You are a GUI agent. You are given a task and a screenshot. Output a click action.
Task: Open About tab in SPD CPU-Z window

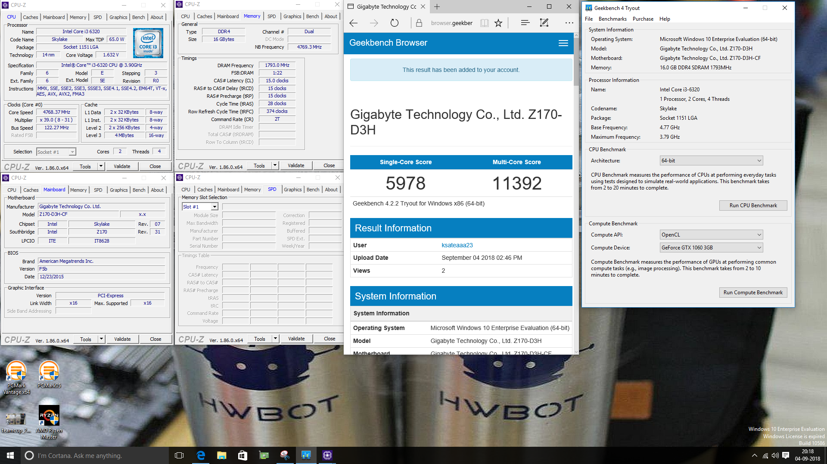[x=331, y=190]
